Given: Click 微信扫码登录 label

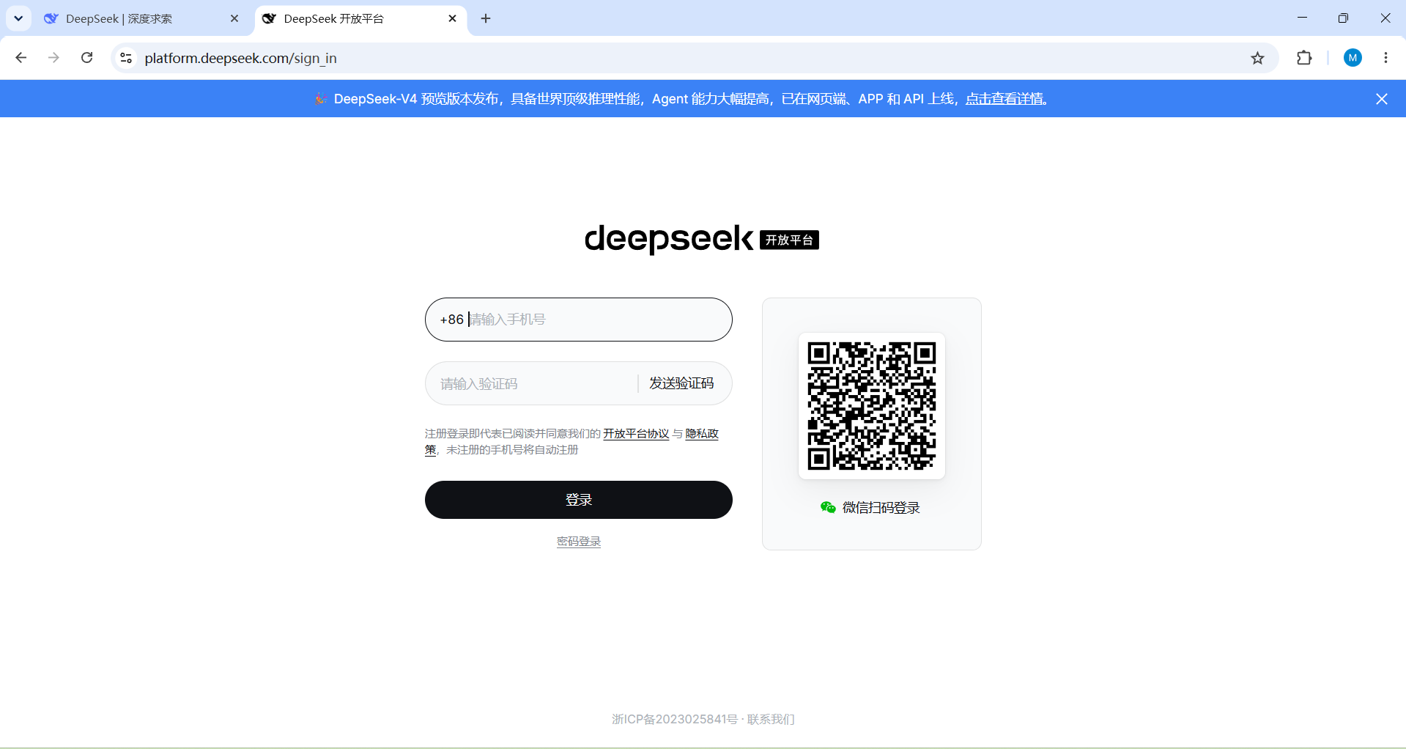Looking at the screenshot, I should click(x=881, y=507).
